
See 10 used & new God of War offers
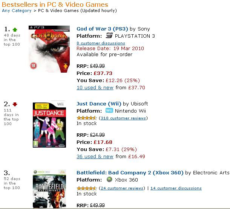(95, 87)
